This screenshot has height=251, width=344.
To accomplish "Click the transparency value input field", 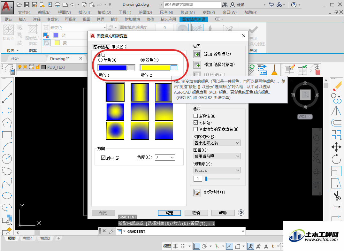I will (x=198, y=179).
